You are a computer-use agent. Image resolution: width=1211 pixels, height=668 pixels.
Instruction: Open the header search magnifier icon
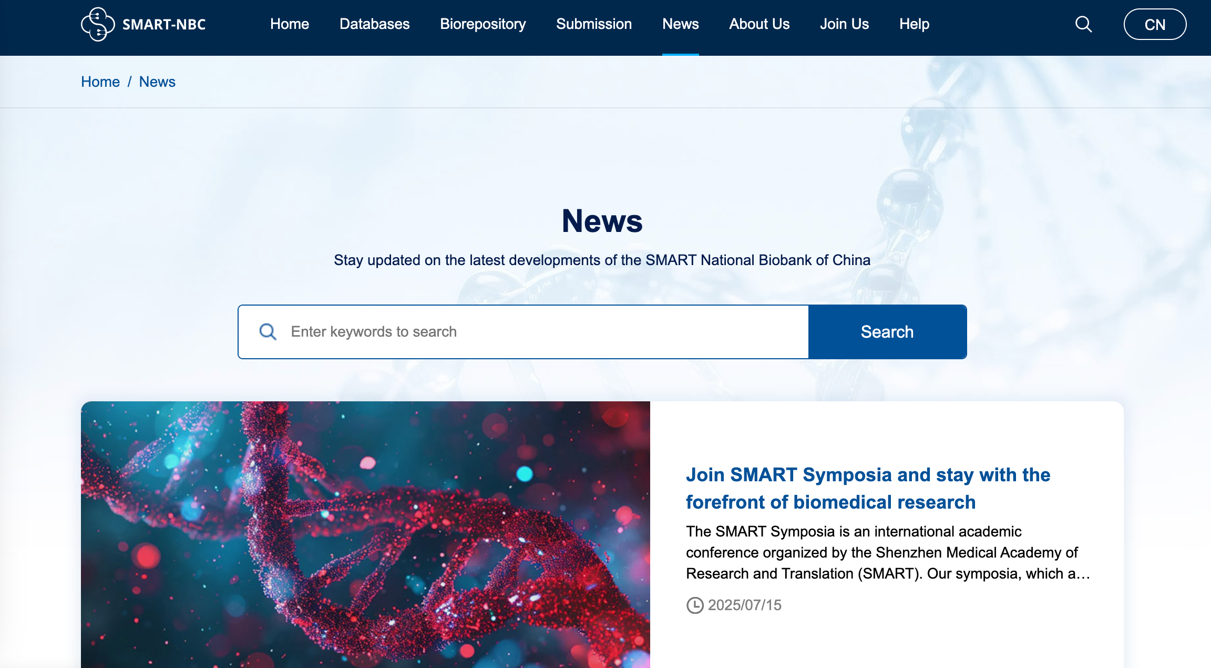coord(1083,24)
